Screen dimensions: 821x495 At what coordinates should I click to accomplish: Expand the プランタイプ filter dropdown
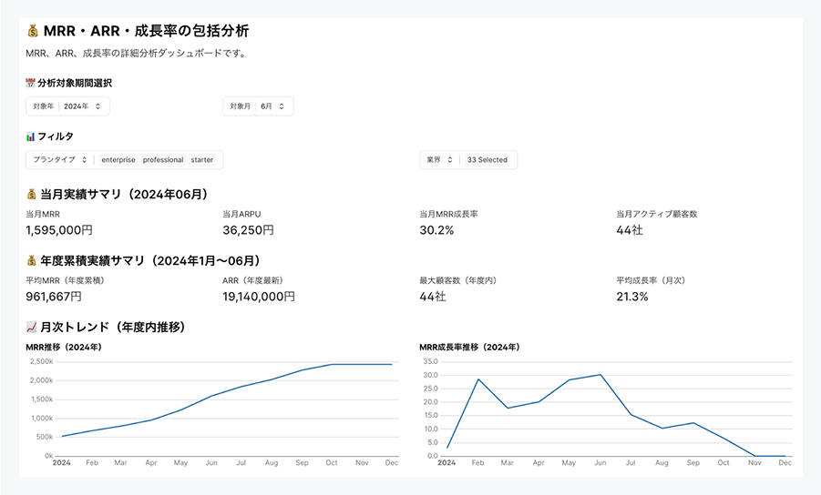(59, 160)
